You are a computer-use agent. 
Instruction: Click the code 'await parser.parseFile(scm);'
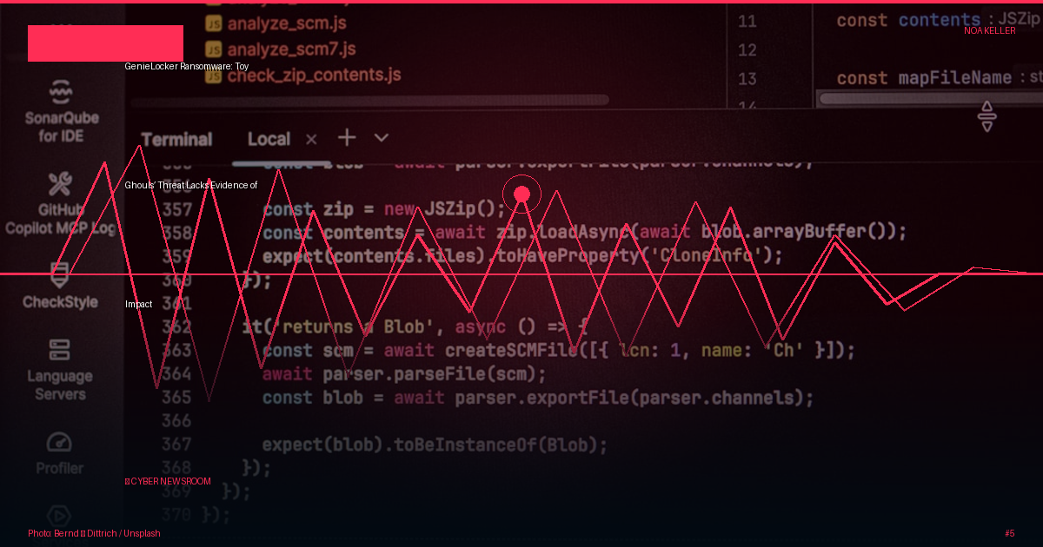pos(404,374)
